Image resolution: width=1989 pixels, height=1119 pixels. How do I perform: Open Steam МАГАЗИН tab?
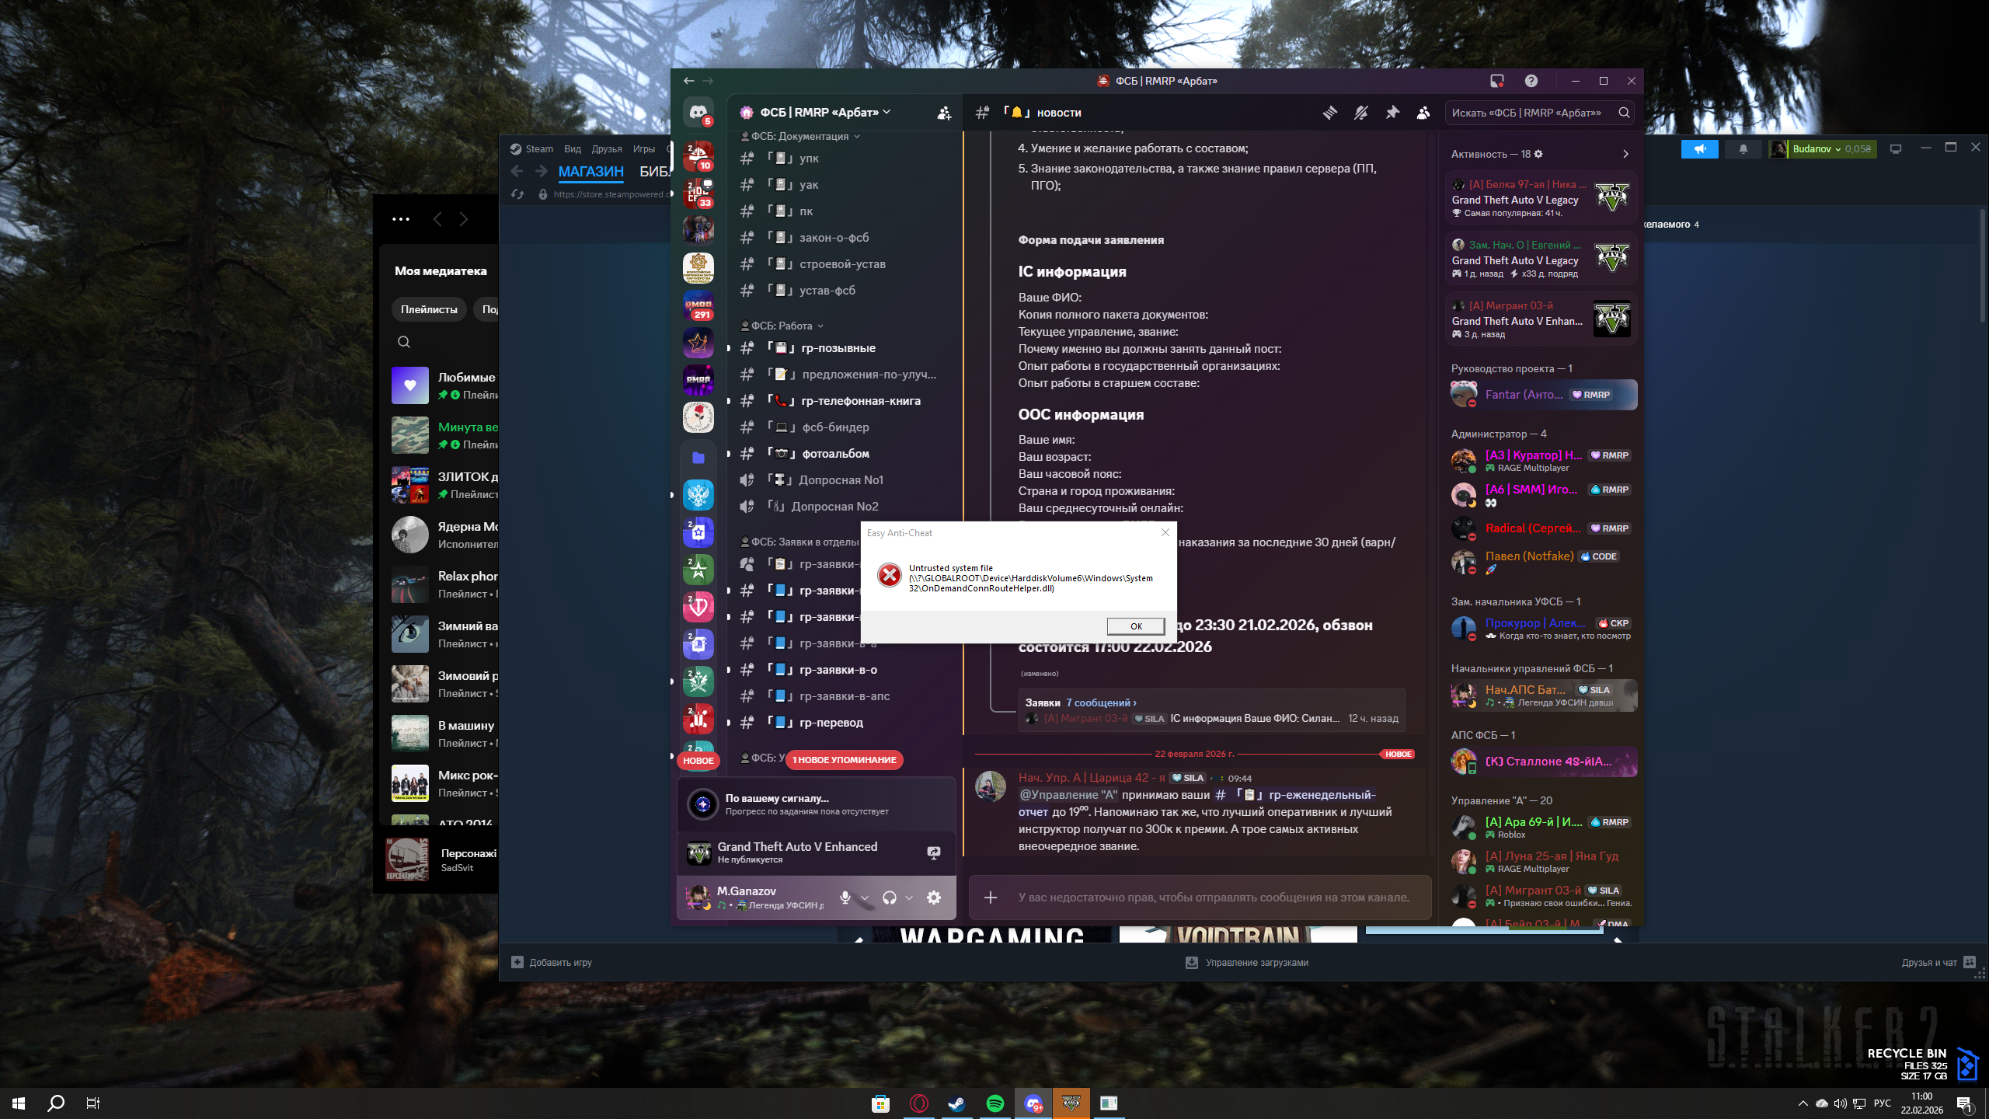[590, 172]
